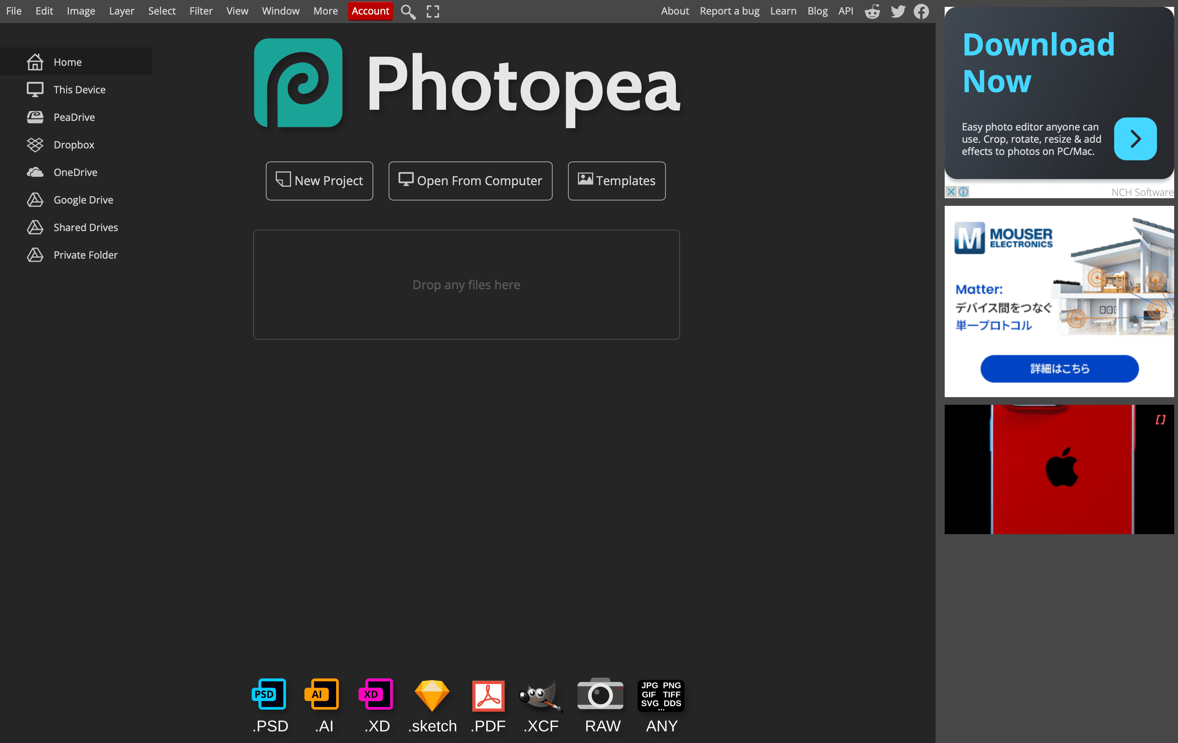Click the Private Folder triangle icon

click(x=35, y=255)
